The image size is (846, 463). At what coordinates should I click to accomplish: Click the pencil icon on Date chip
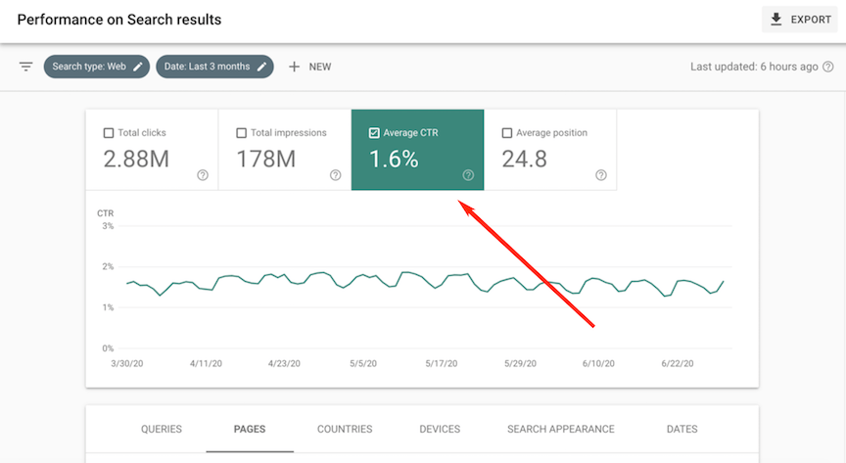(x=261, y=67)
